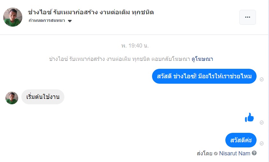Click delivered checkmark beside the first blue message

(x=262, y=79)
